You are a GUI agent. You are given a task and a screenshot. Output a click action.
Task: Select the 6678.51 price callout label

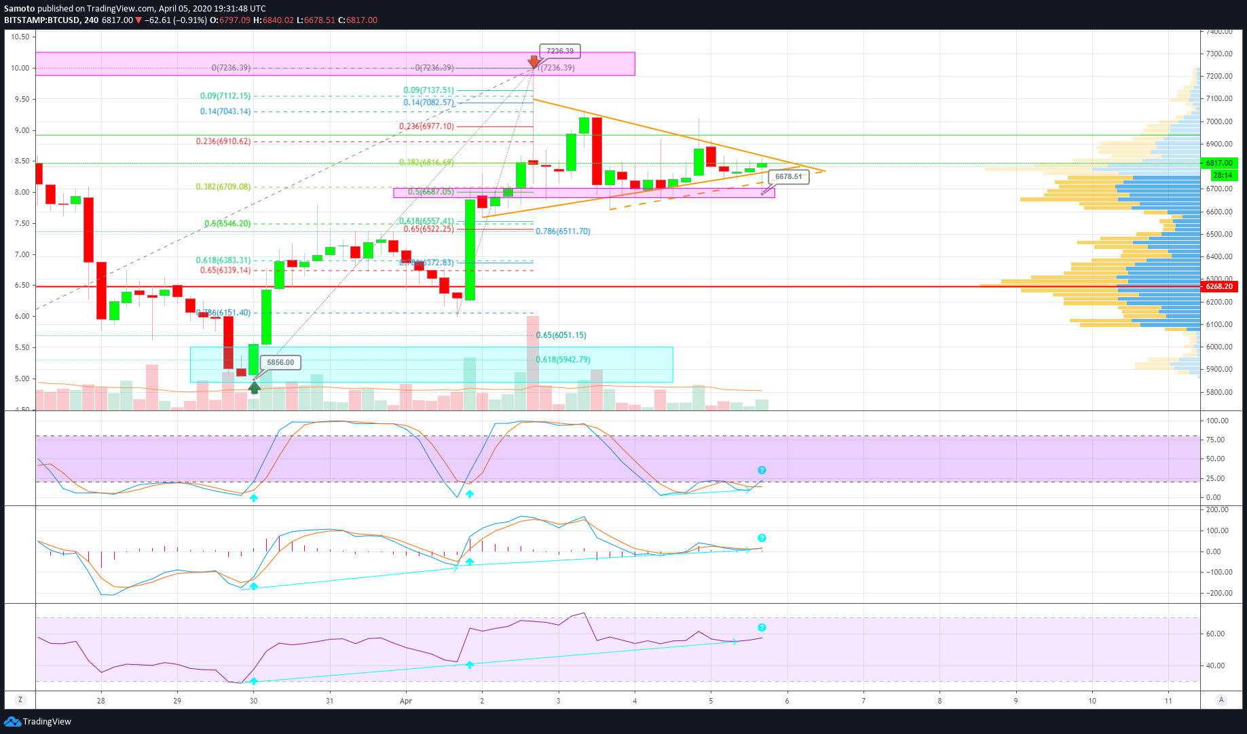click(x=789, y=176)
